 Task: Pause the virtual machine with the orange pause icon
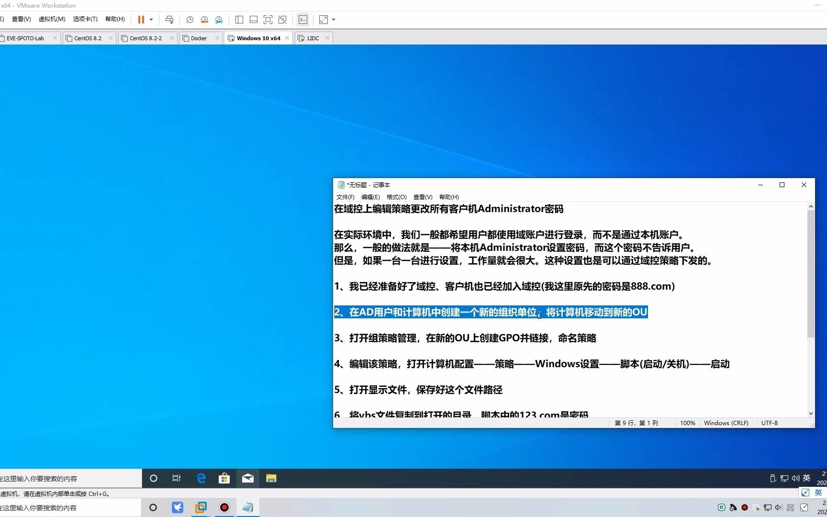[x=141, y=20]
